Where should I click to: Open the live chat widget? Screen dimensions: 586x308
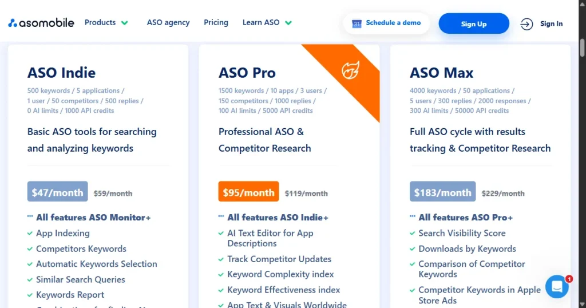tap(557, 287)
